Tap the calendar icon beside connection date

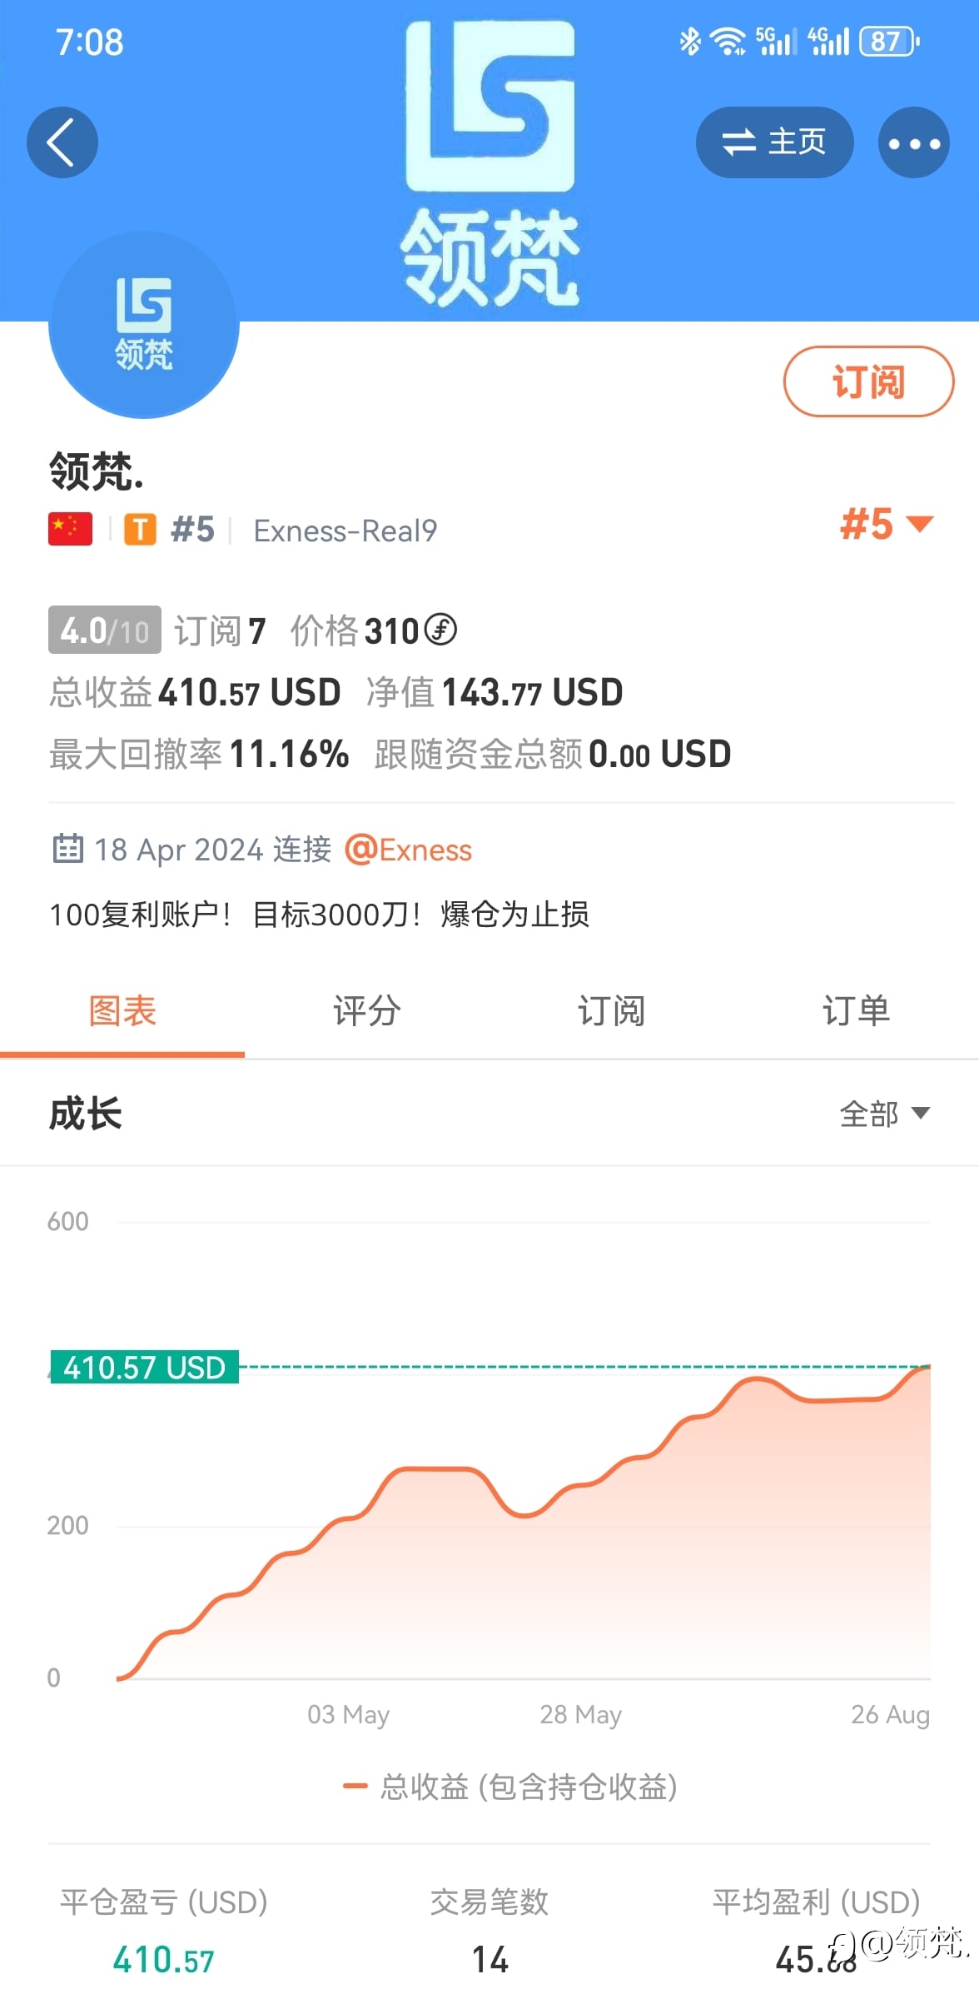67,849
